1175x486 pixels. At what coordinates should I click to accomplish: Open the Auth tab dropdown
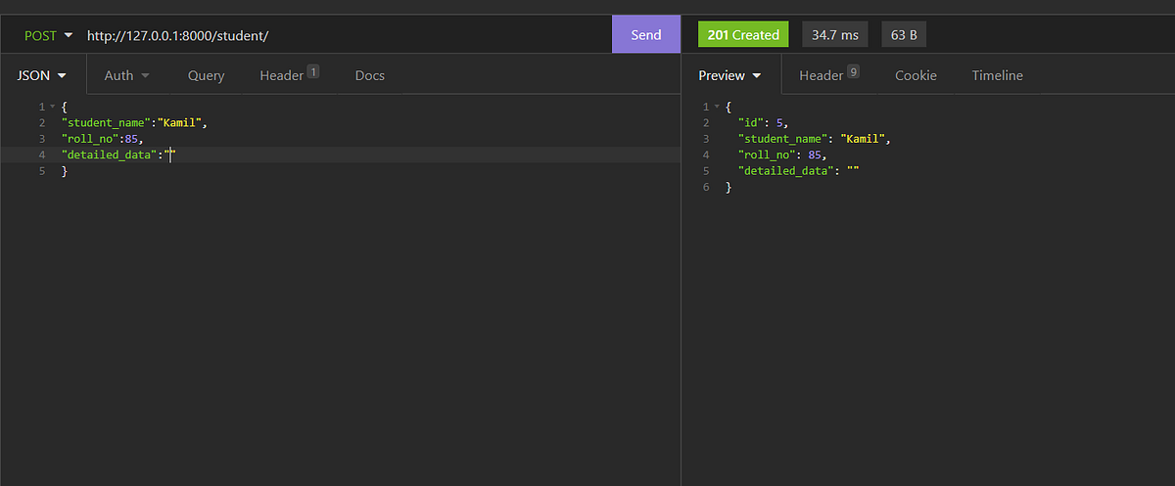pos(127,75)
